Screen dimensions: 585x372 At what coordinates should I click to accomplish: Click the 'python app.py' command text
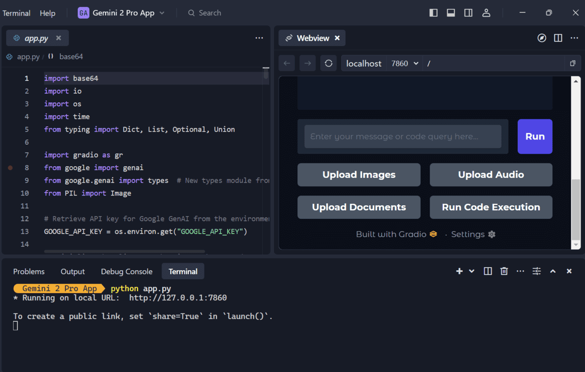[141, 289]
